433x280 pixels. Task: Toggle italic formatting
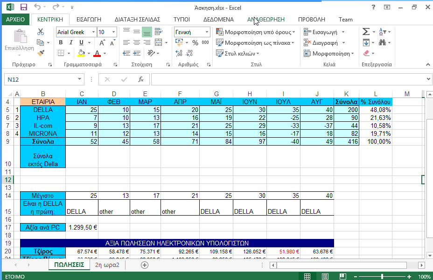tap(71, 42)
